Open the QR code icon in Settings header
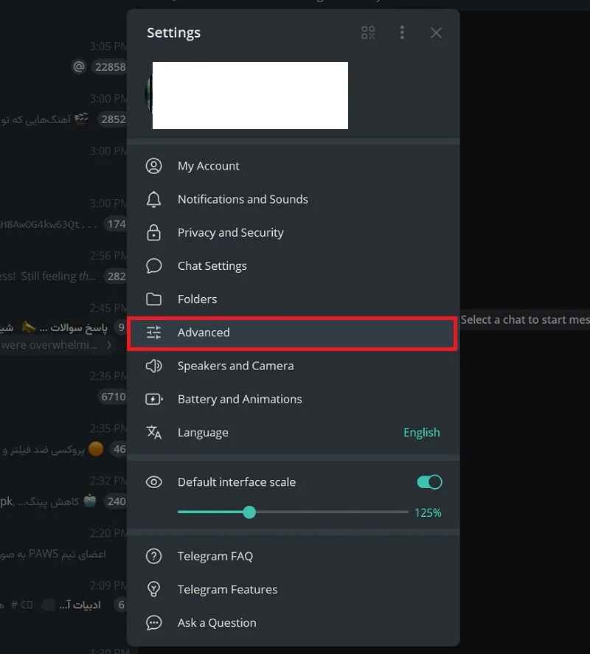590x654 pixels. [367, 32]
